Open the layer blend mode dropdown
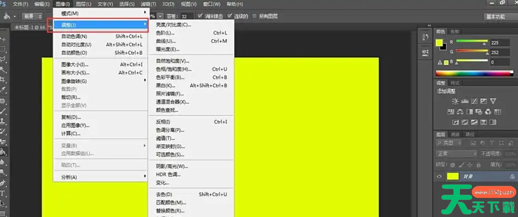This screenshot has height=217, width=518. click(x=456, y=154)
